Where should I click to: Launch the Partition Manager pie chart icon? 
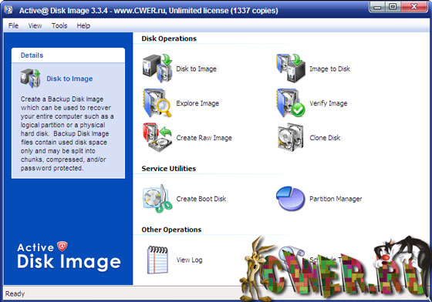coord(290,199)
